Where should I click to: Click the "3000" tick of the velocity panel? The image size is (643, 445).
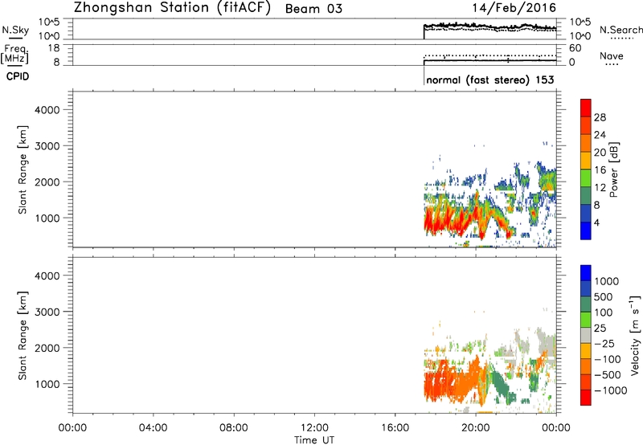tap(47, 312)
